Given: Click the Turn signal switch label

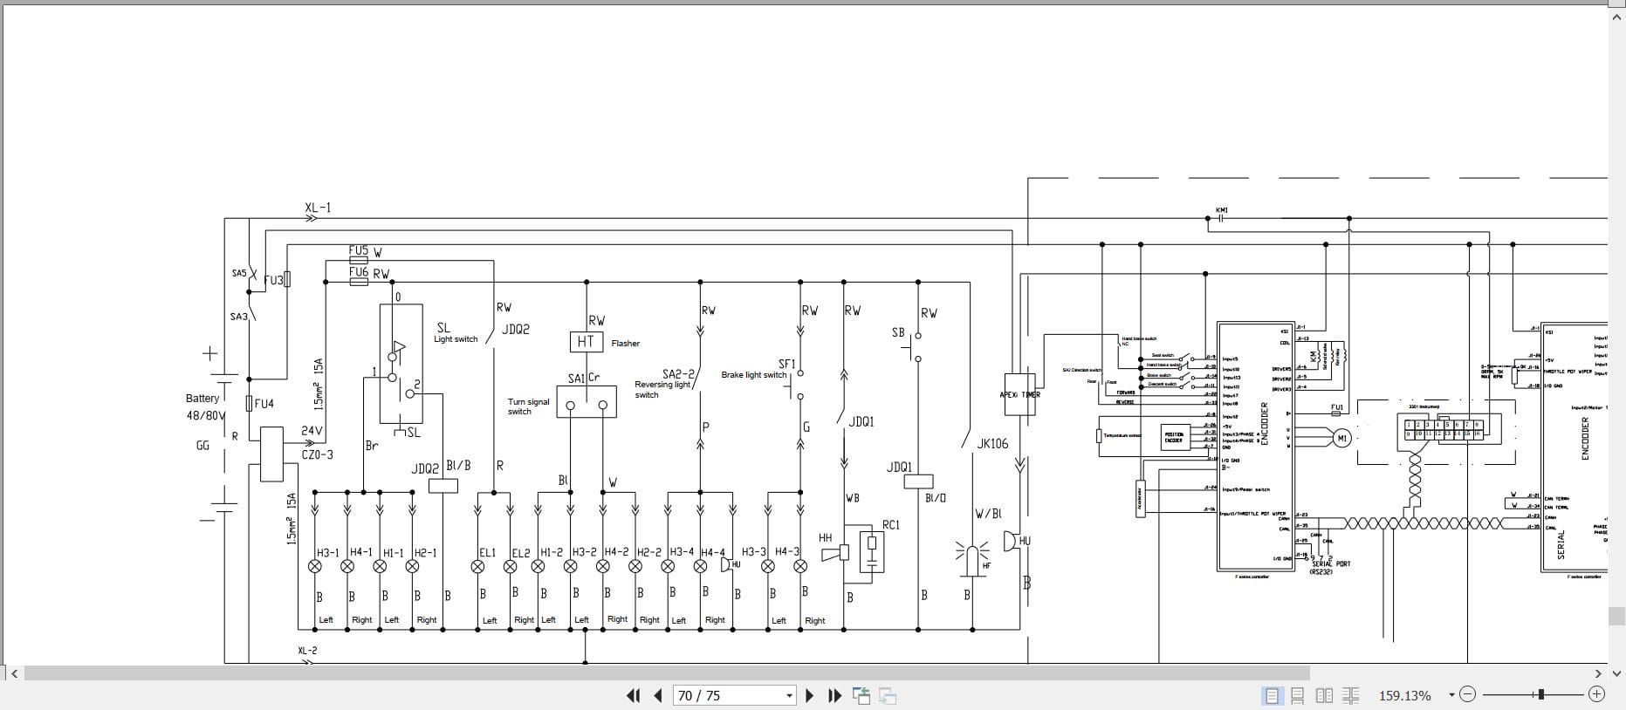Looking at the screenshot, I should pyautogui.click(x=528, y=406).
